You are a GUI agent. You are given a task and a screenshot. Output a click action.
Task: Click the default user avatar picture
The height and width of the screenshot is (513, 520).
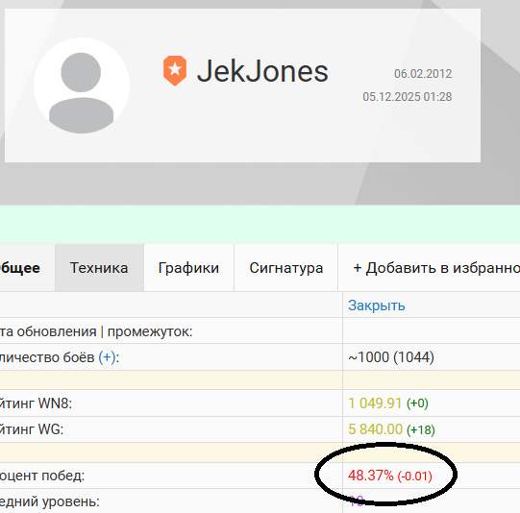tap(82, 85)
